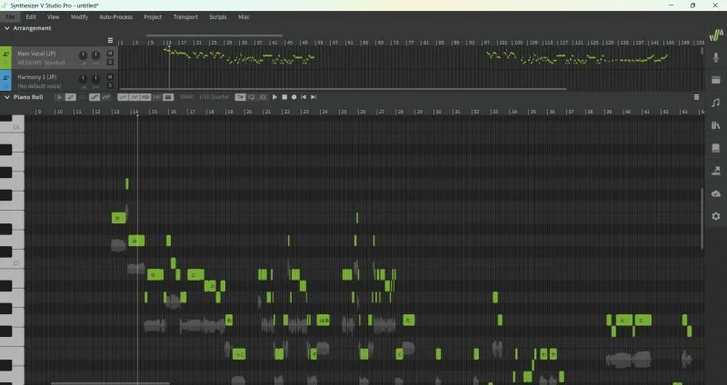This screenshot has width=727, height=385.
Task: Toggle loop playback mode
Action: click(252, 97)
